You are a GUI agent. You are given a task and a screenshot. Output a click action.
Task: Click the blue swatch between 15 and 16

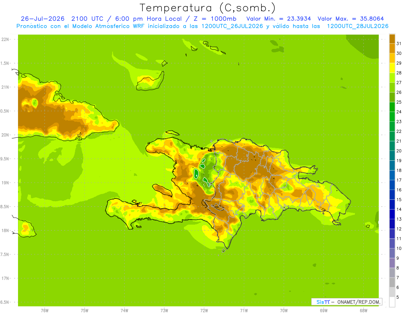click(392, 195)
